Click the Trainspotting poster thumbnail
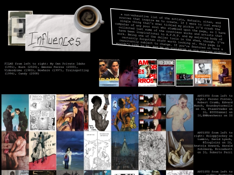This screenshot has width=234, height=175. click(203, 73)
